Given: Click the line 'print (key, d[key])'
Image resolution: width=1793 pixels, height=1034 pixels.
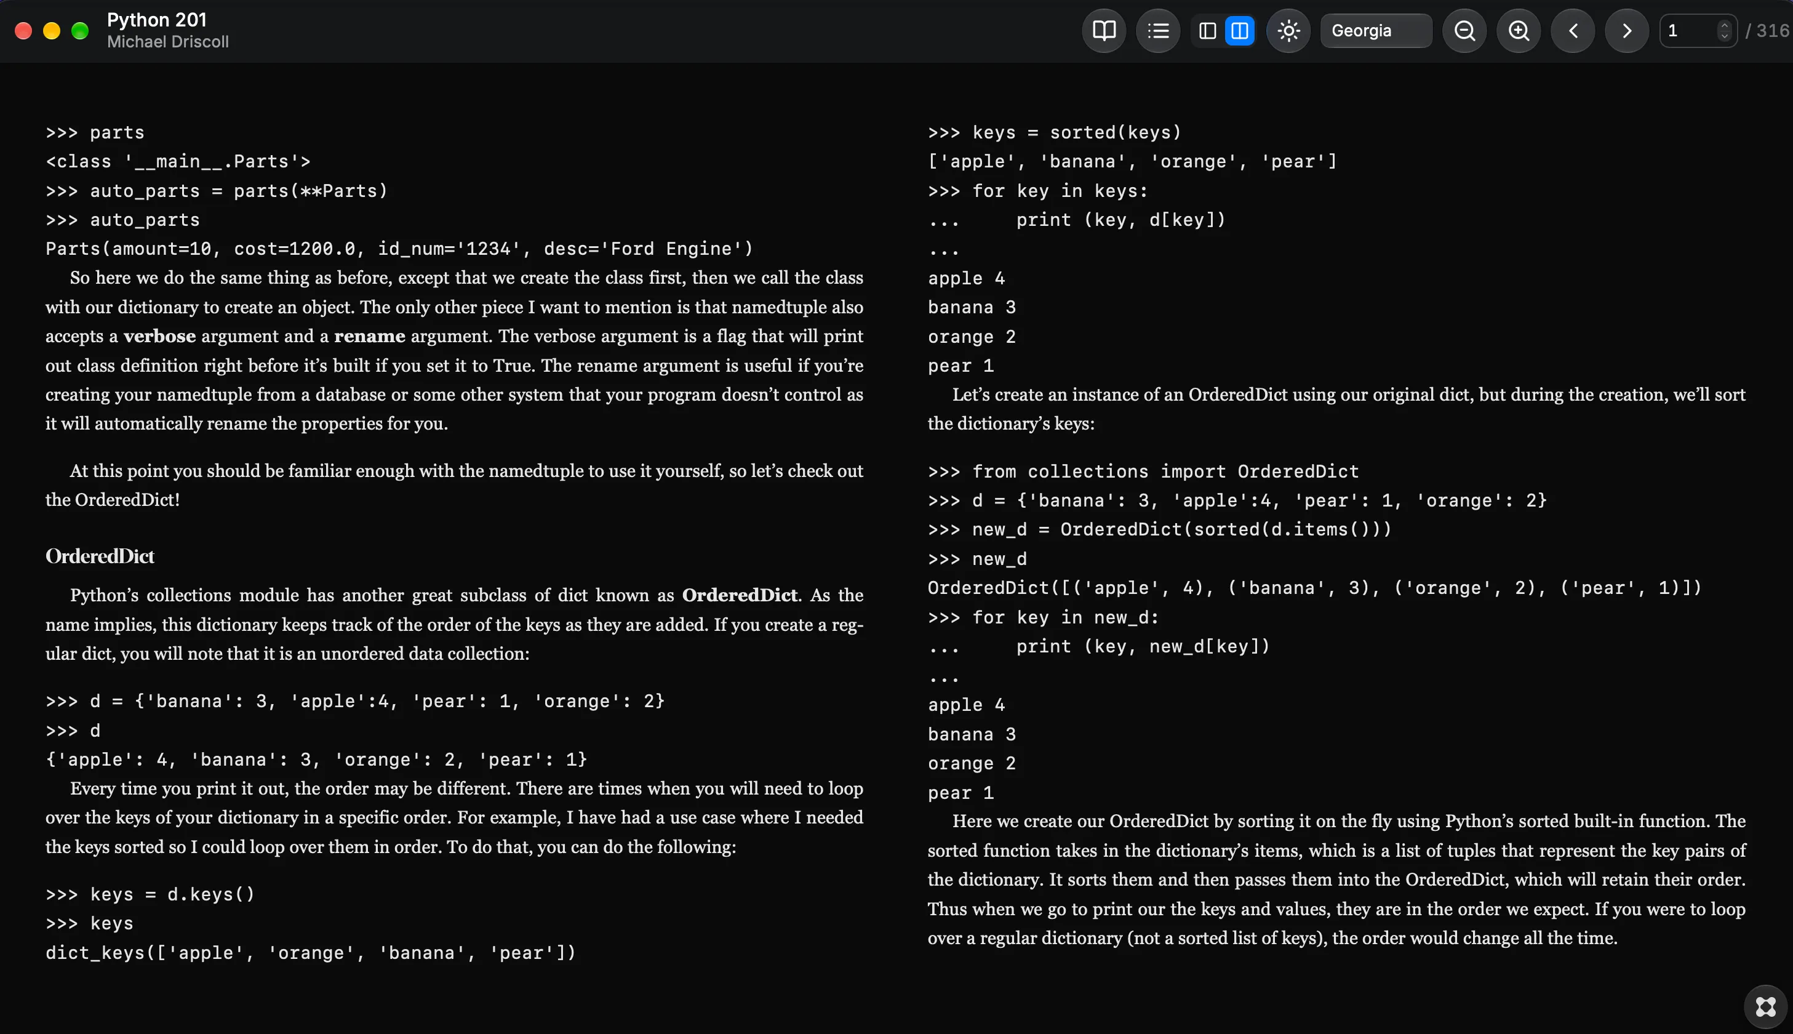Looking at the screenshot, I should (1121, 220).
